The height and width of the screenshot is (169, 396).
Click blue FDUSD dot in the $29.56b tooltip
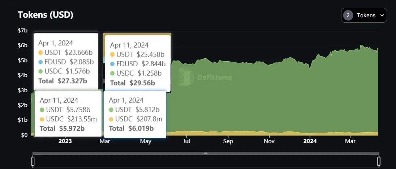[x=112, y=64]
